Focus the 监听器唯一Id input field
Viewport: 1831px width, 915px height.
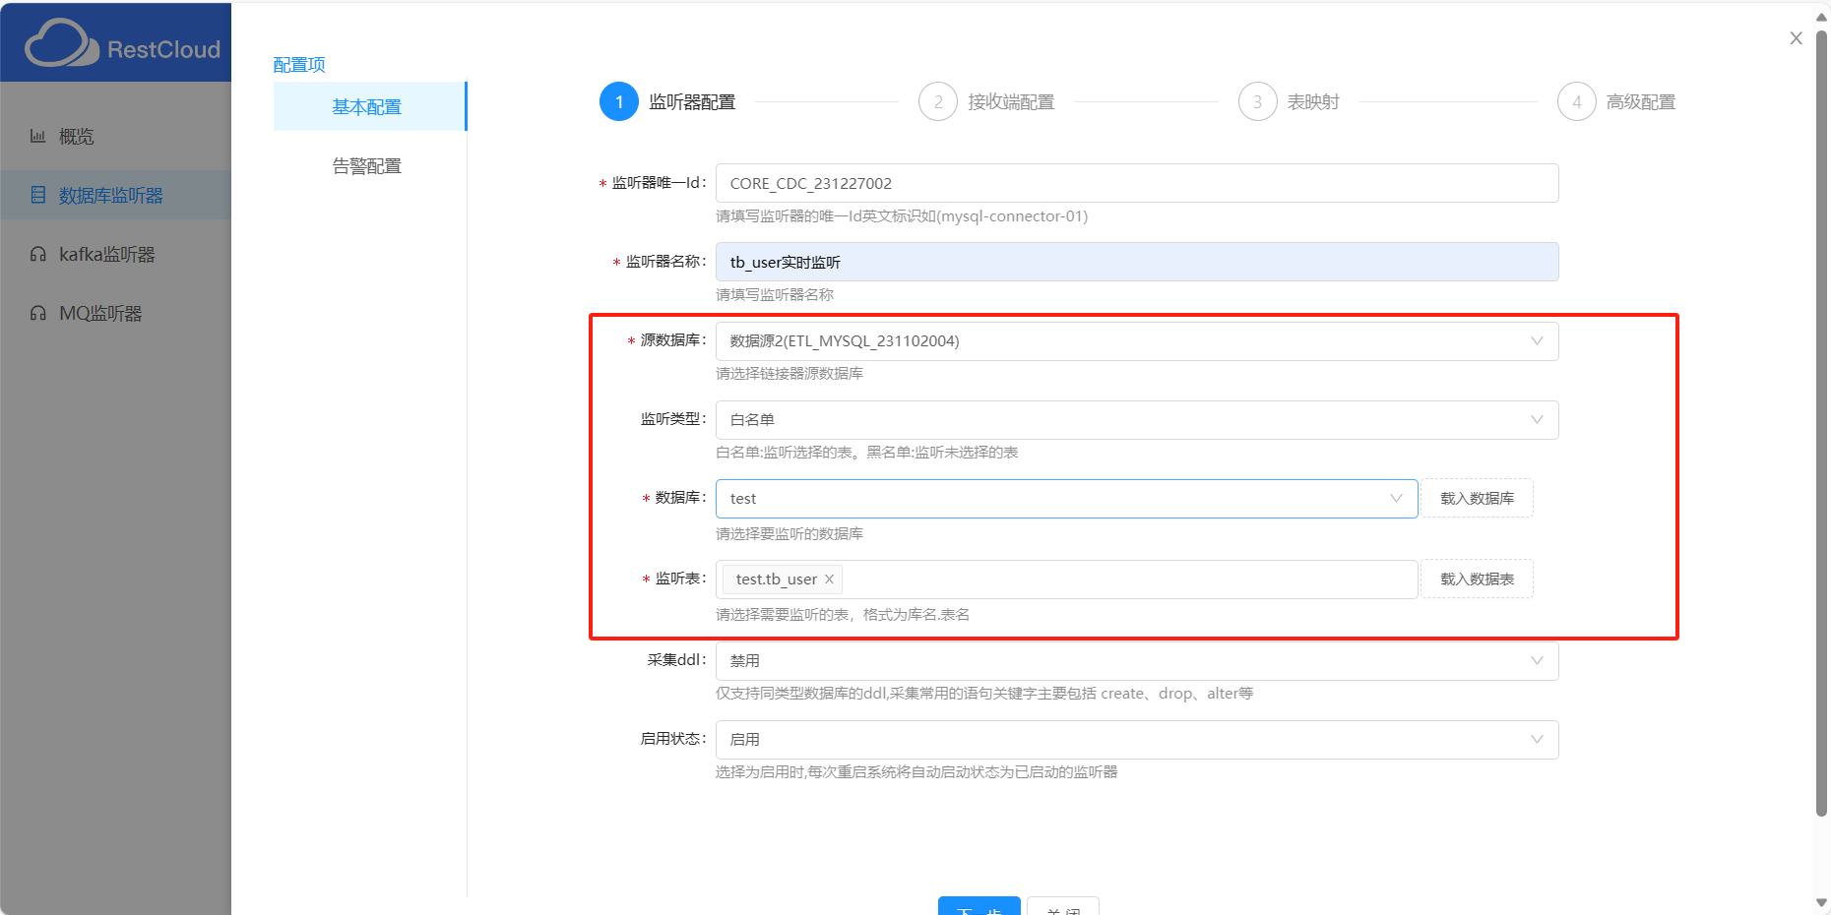[x=1137, y=183]
